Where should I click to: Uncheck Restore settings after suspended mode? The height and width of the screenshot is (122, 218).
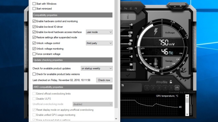[x=34, y=37]
